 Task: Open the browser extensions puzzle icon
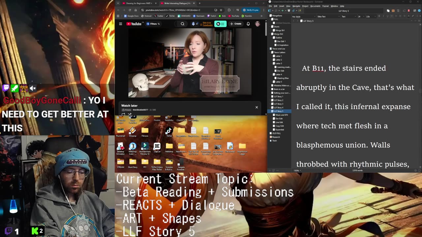(x=229, y=10)
